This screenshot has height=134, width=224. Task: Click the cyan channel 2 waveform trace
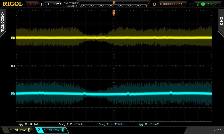point(114,94)
